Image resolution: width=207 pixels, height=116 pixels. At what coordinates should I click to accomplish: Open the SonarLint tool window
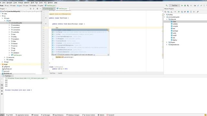click(x=110, y=115)
